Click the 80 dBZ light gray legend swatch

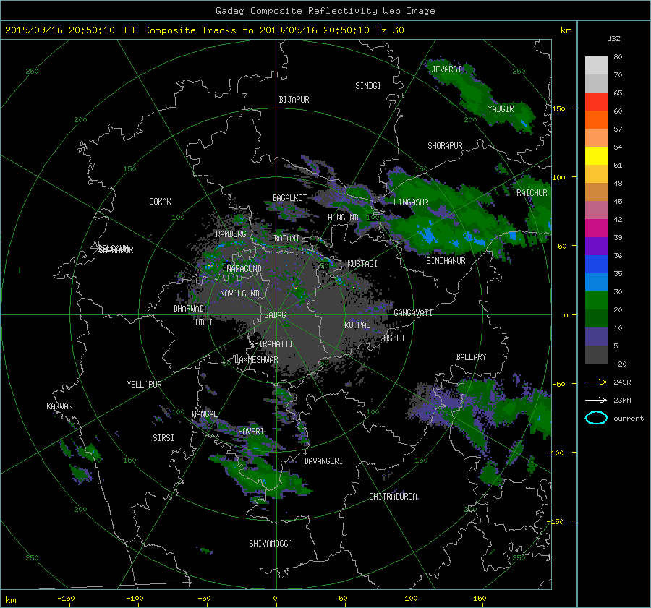tap(596, 65)
